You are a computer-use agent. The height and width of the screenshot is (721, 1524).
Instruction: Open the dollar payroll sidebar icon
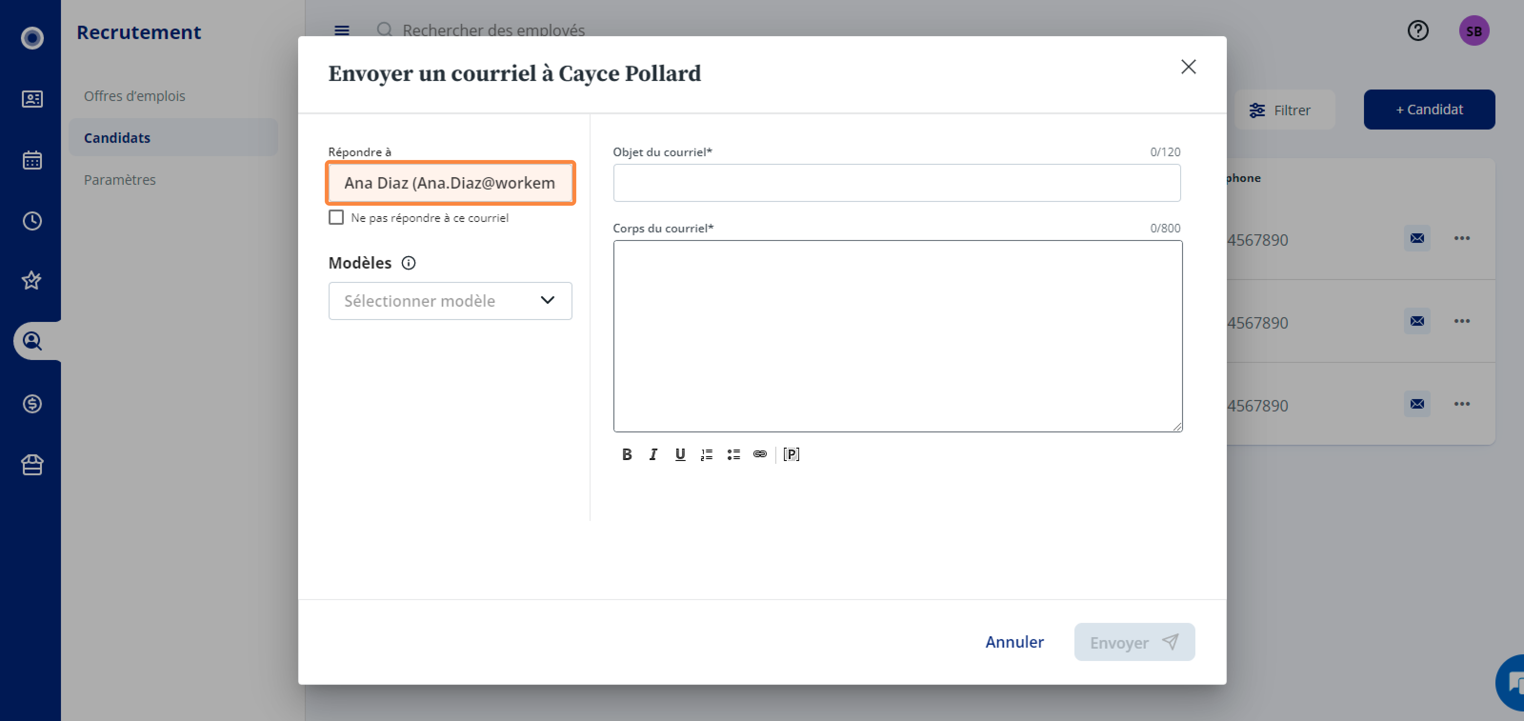pos(32,404)
